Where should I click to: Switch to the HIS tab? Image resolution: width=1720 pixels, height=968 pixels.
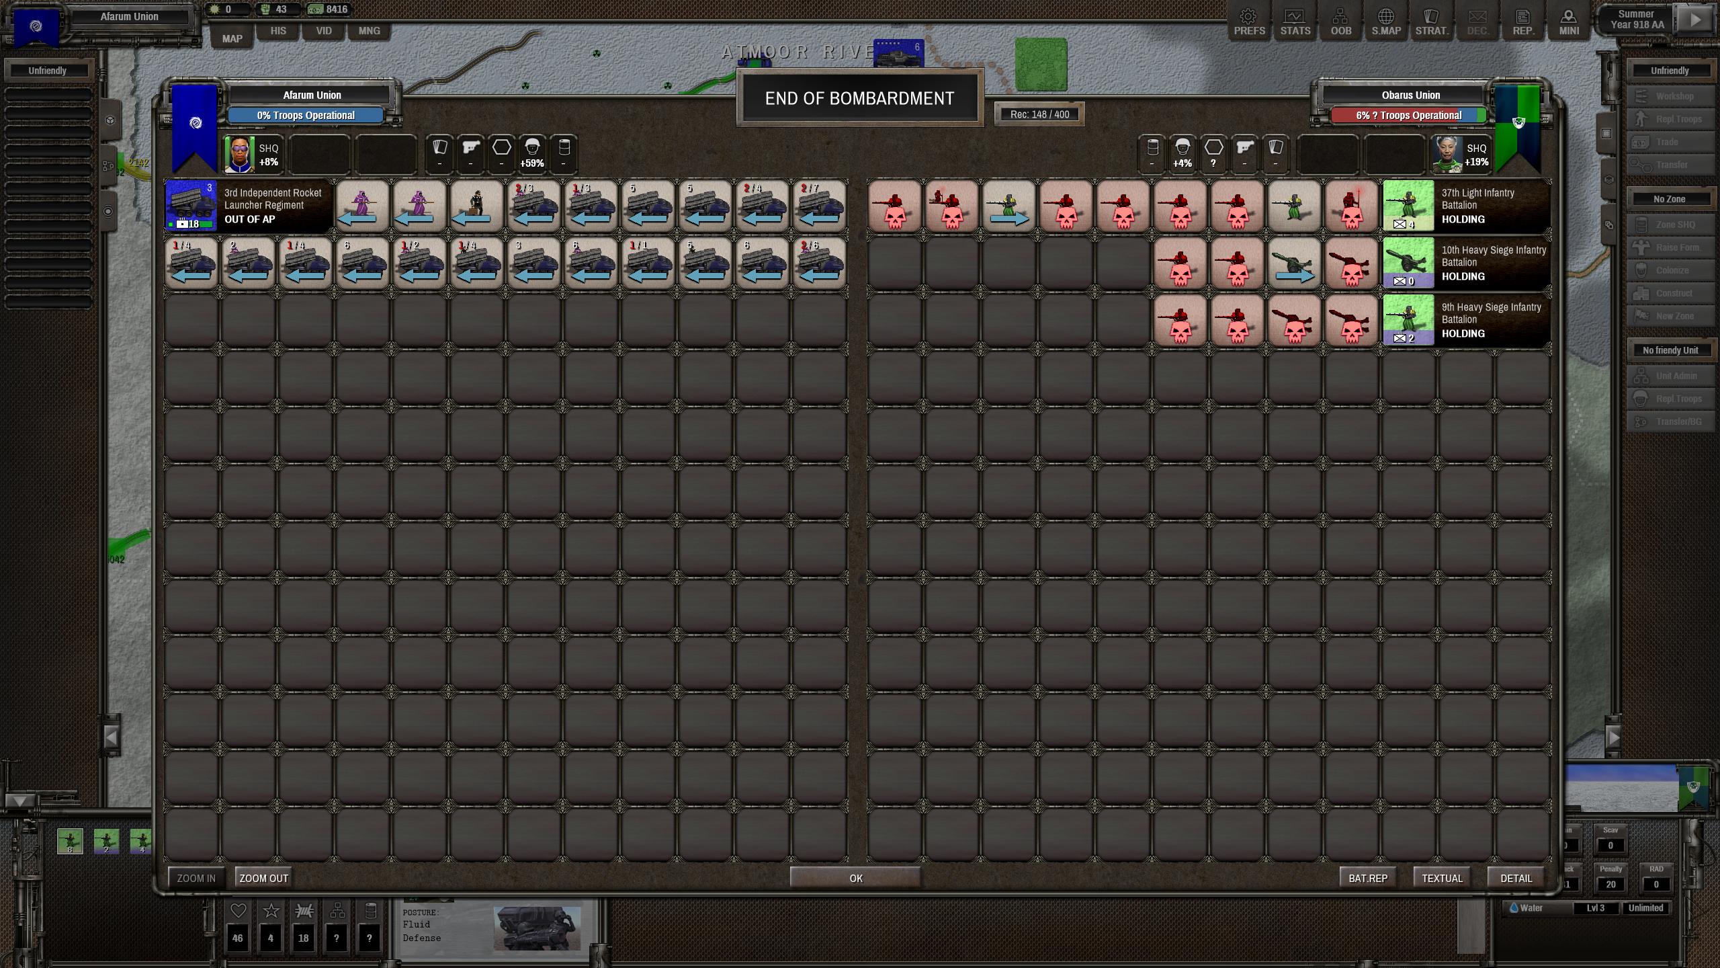[x=278, y=31]
